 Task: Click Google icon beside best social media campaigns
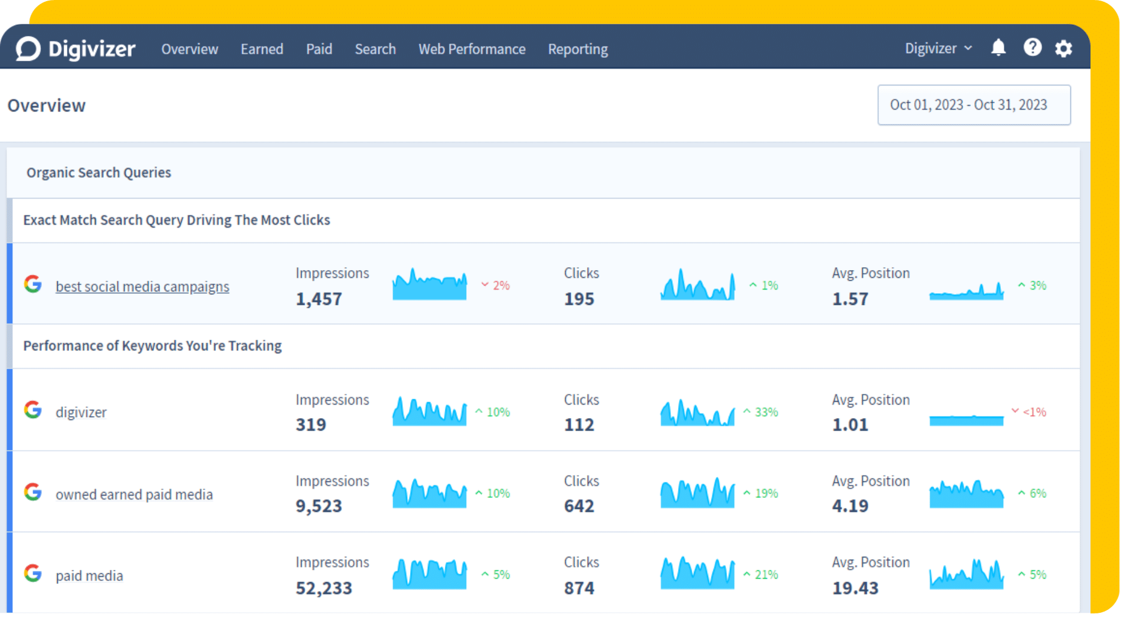(33, 284)
